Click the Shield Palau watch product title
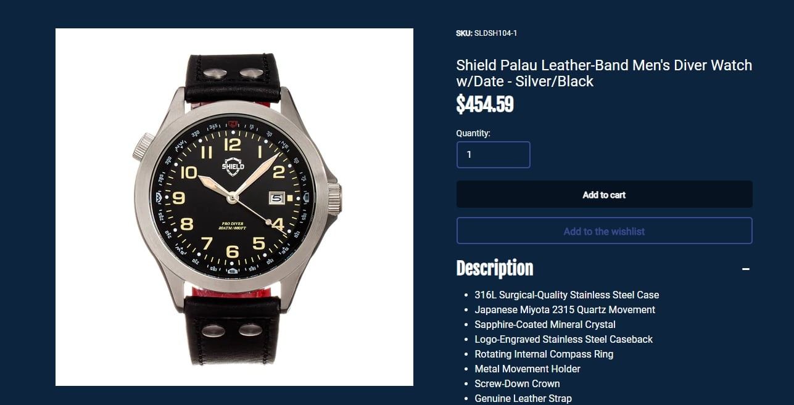The height and width of the screenshot is (405, 794). click(604, 73)
